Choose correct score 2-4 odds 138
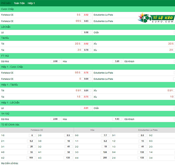 click(142, 158)
